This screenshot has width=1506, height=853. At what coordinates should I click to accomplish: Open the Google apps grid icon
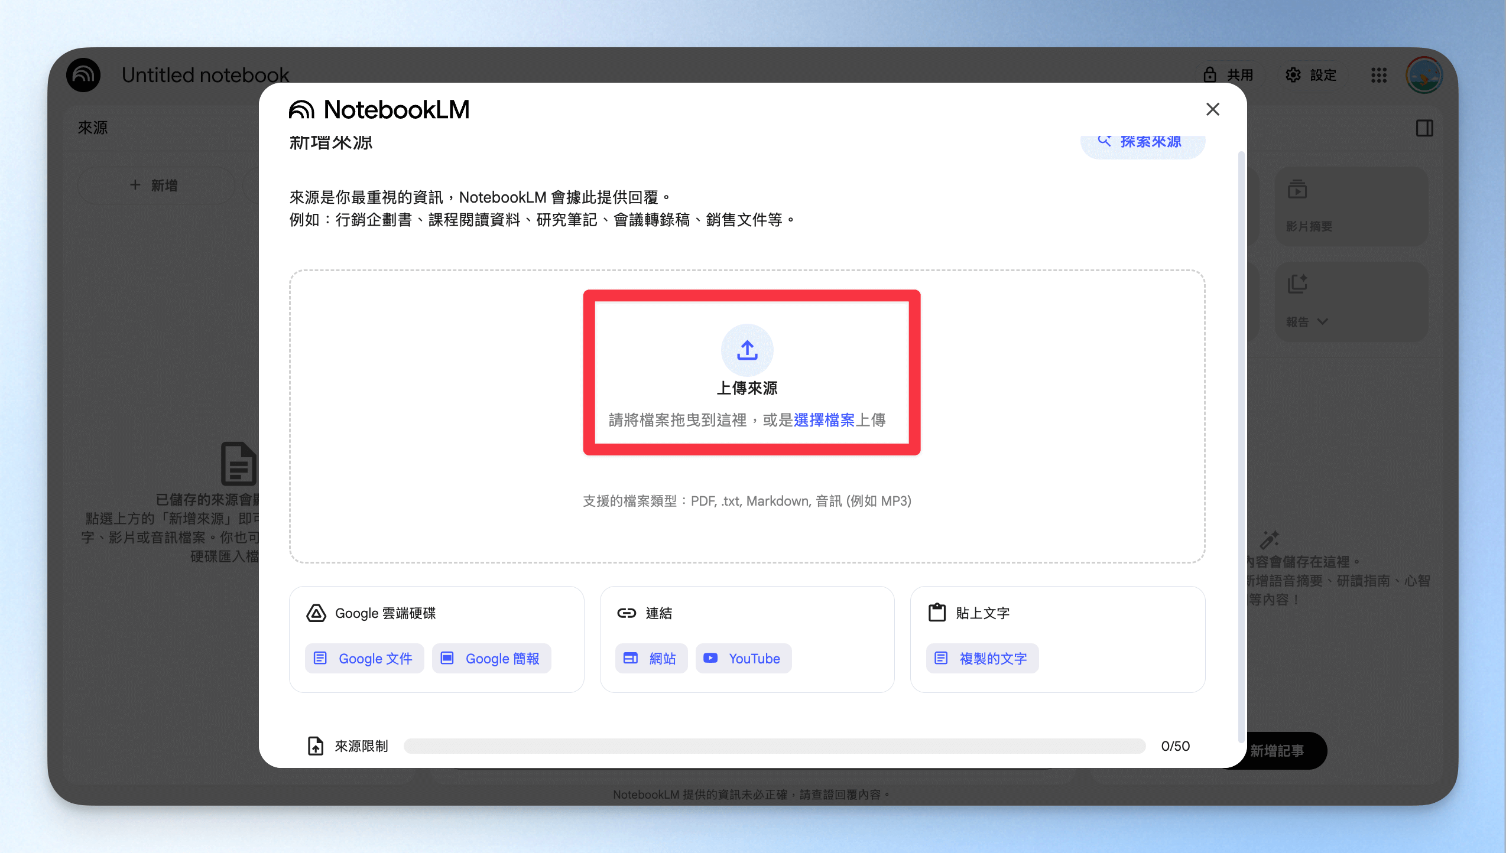[1379, 75]
